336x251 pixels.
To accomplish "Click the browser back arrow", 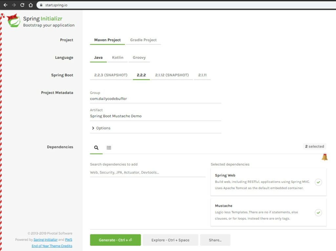I will (x=5, y=5).
